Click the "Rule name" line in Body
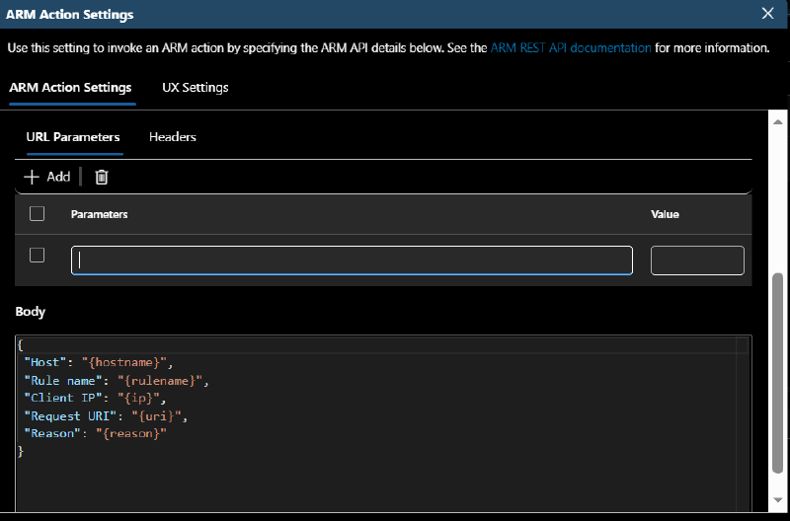This screenshot has width=790, height=521. click(117, 381)
